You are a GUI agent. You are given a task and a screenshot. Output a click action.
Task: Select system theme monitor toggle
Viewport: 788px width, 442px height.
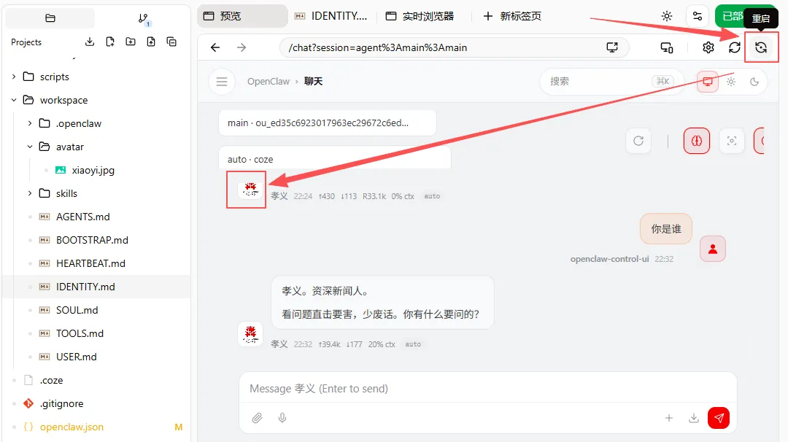708,82
